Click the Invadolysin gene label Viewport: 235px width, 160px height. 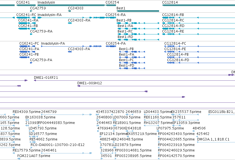point(46,2)
